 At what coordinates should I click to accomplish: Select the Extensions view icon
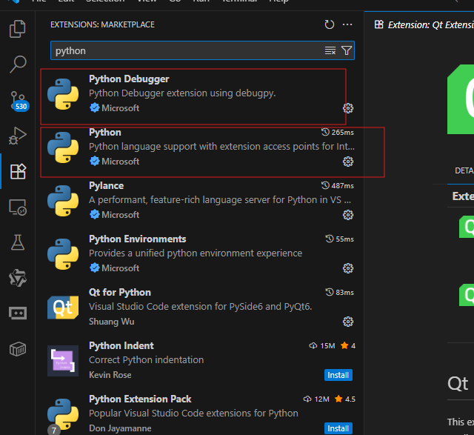pyautogui.click(x=18, y=171)
